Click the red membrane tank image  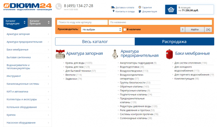point(169,54)
